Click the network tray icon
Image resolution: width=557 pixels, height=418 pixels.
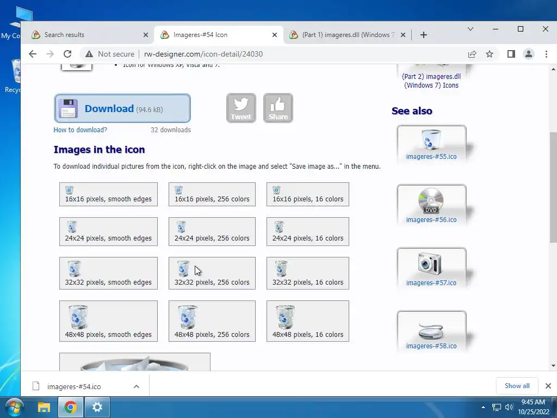click(496, 407)
